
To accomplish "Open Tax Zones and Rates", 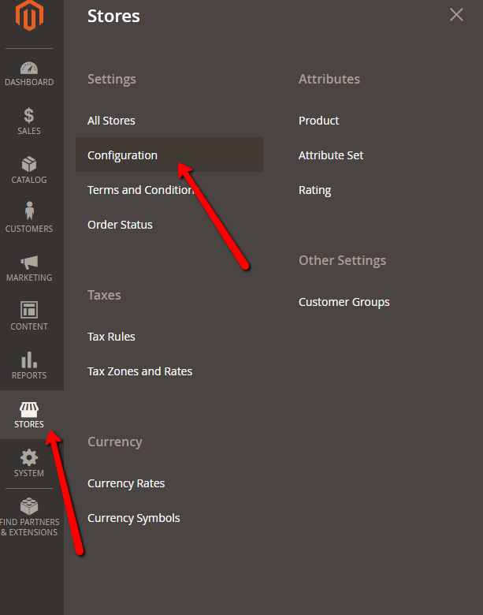I will (139, 371).
